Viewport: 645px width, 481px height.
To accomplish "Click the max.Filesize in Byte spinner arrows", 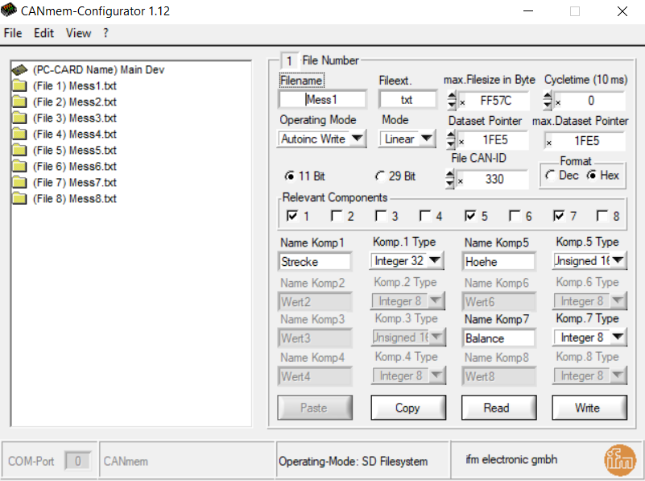I will pos(452,101).
